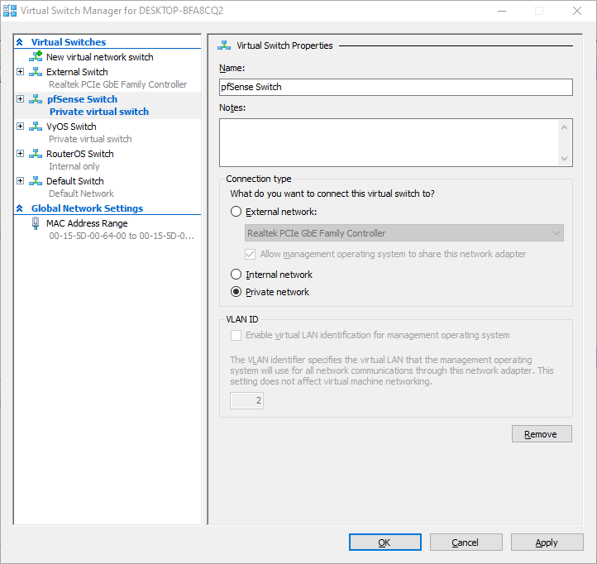Expand the RouterOS Switch tree node
597x564 pixels.
21,154
